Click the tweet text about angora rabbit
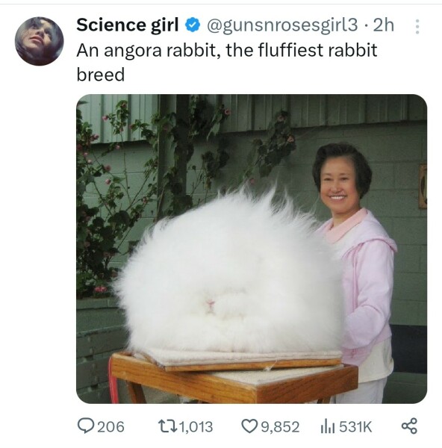The width and height of the screenshot is (442, 448). pyautogui.click(x=227, y=62)
